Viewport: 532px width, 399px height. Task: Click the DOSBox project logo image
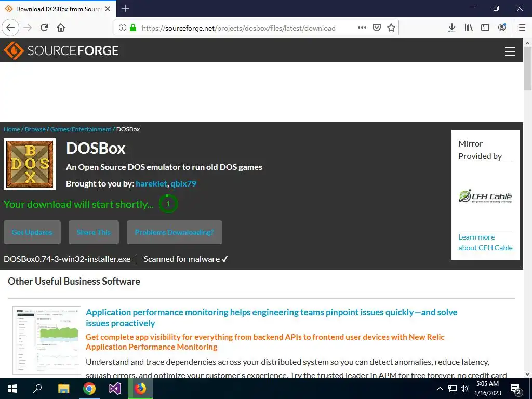(x=30, y=164)
